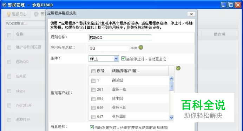Select 技术组 text in group list
This screenshot has height=131, width=243.
(117, 98)
